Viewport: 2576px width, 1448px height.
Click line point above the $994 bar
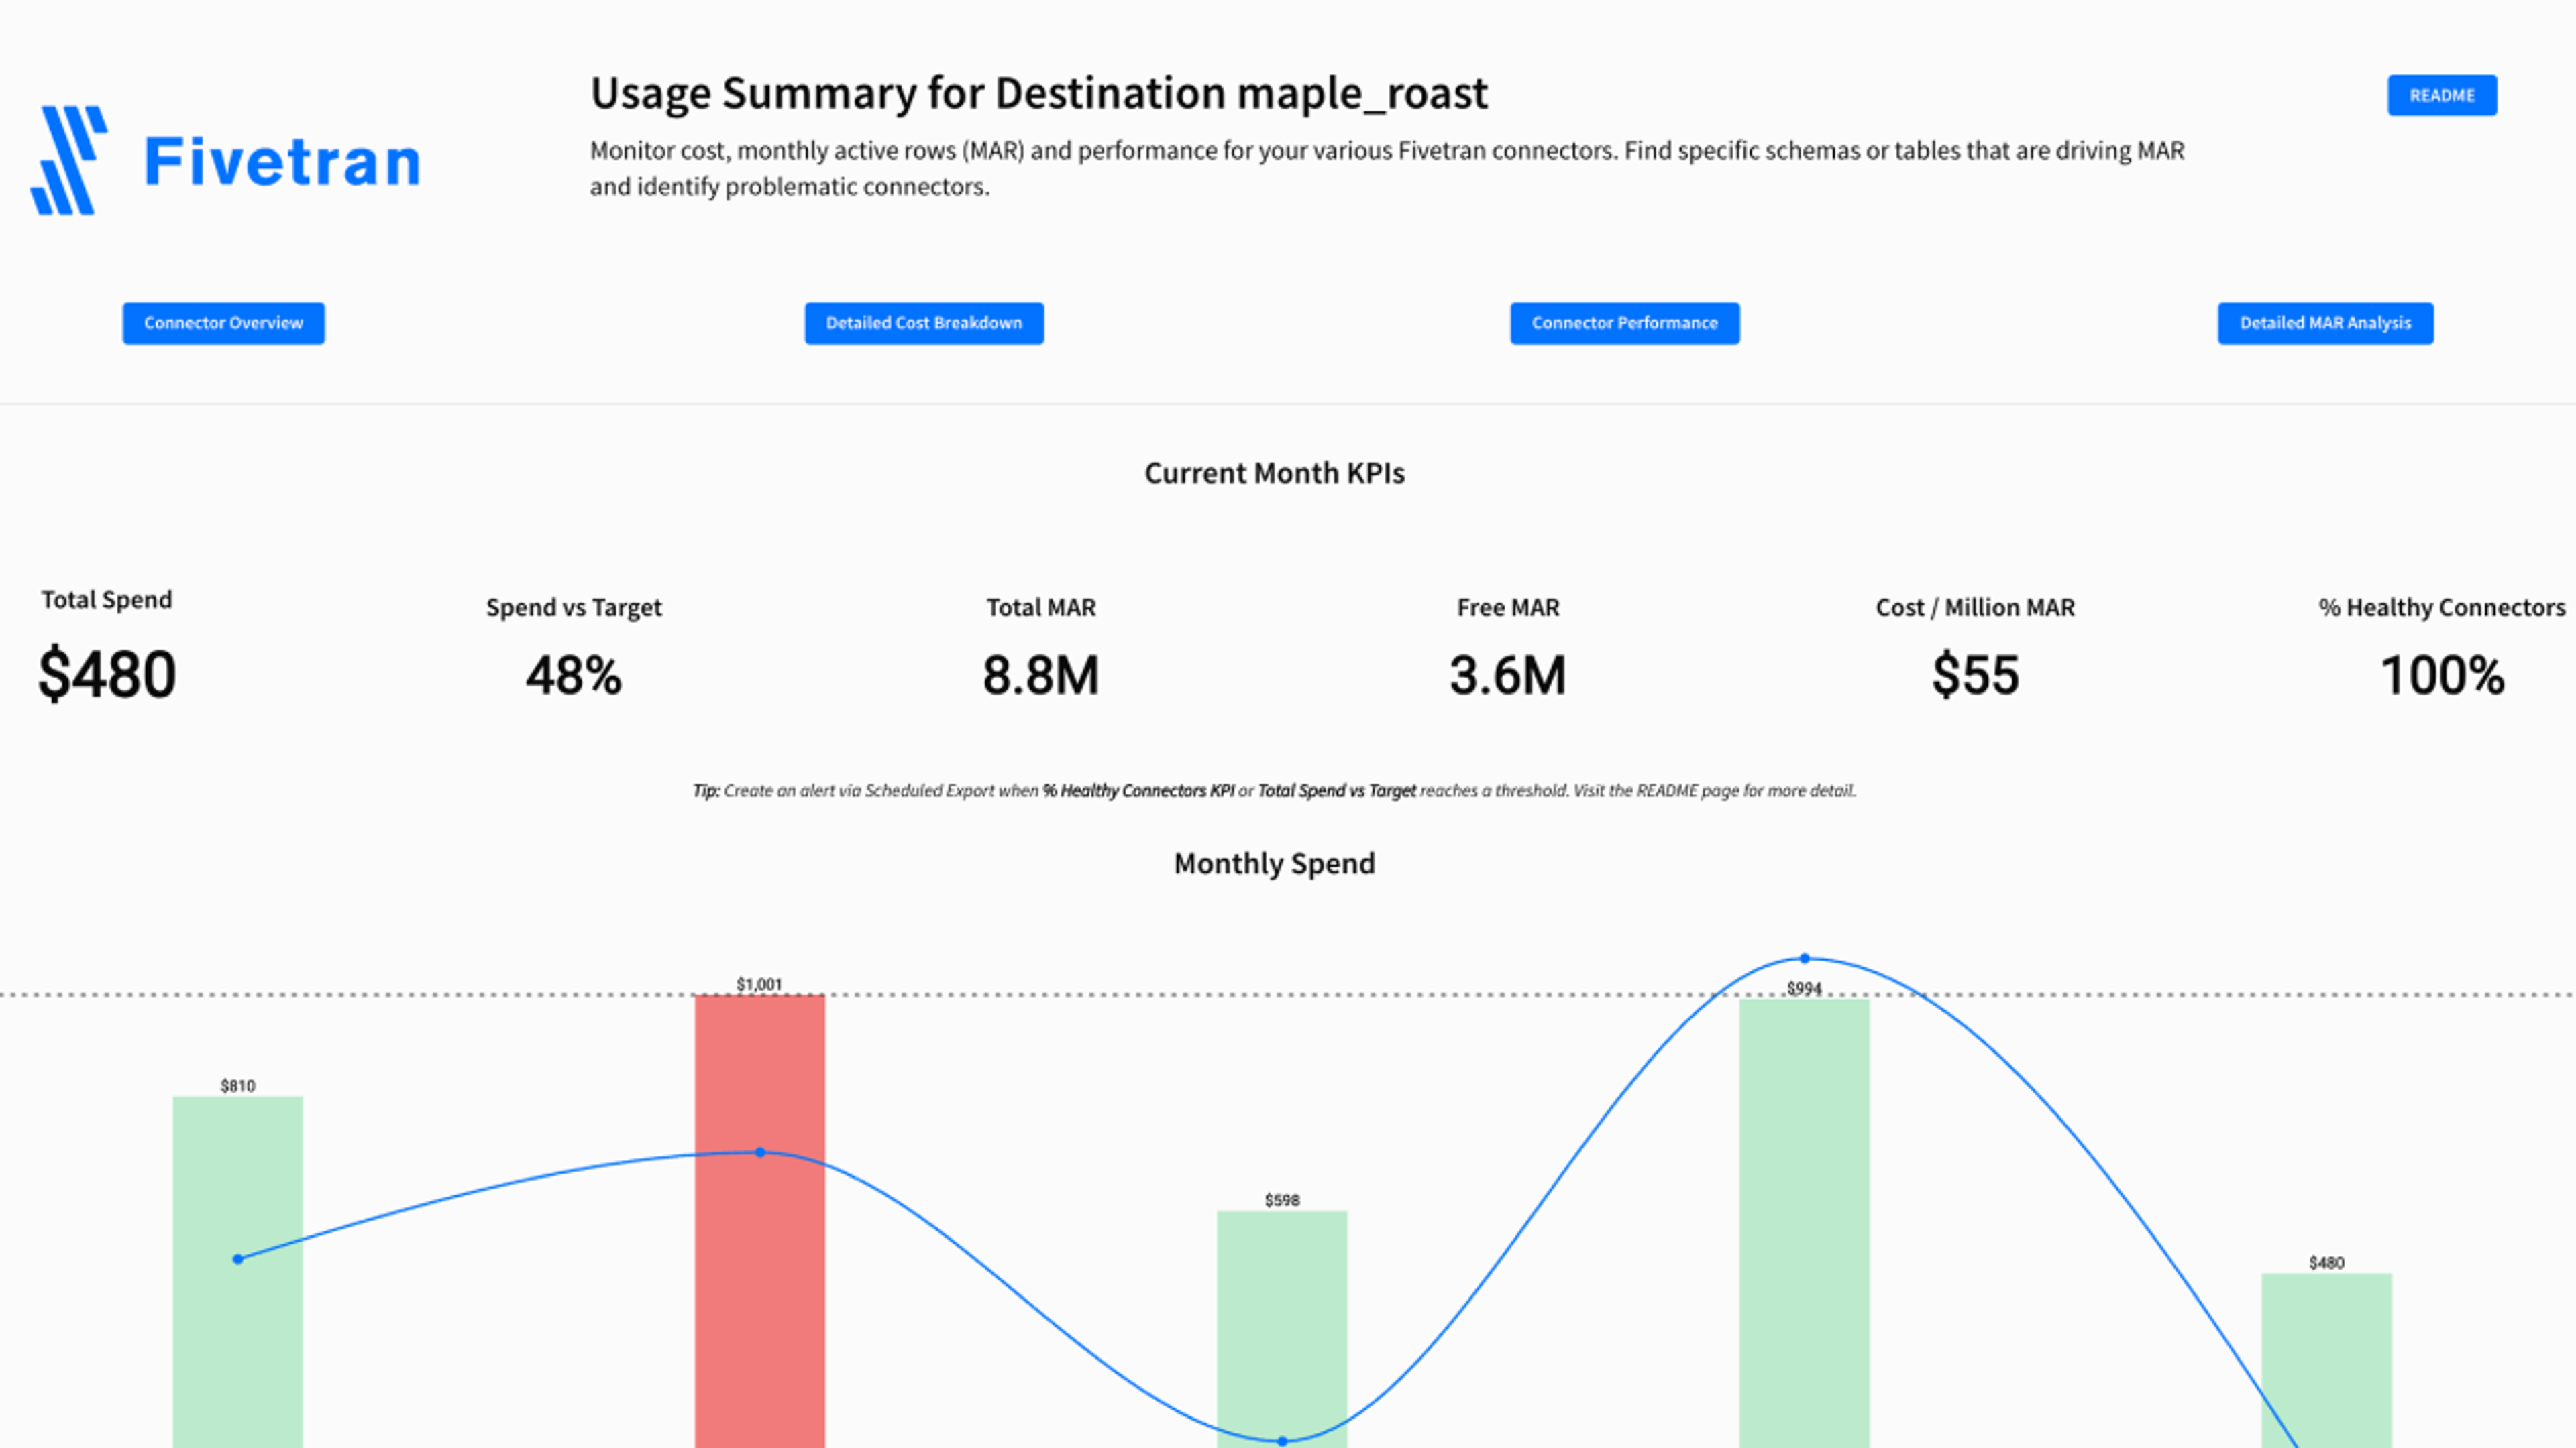[1805, 959]
